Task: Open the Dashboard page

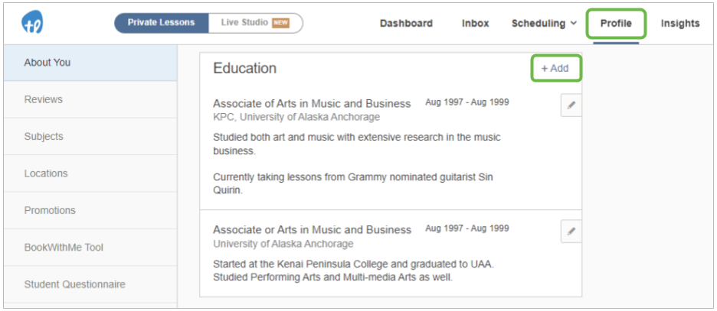Action: 406,23
